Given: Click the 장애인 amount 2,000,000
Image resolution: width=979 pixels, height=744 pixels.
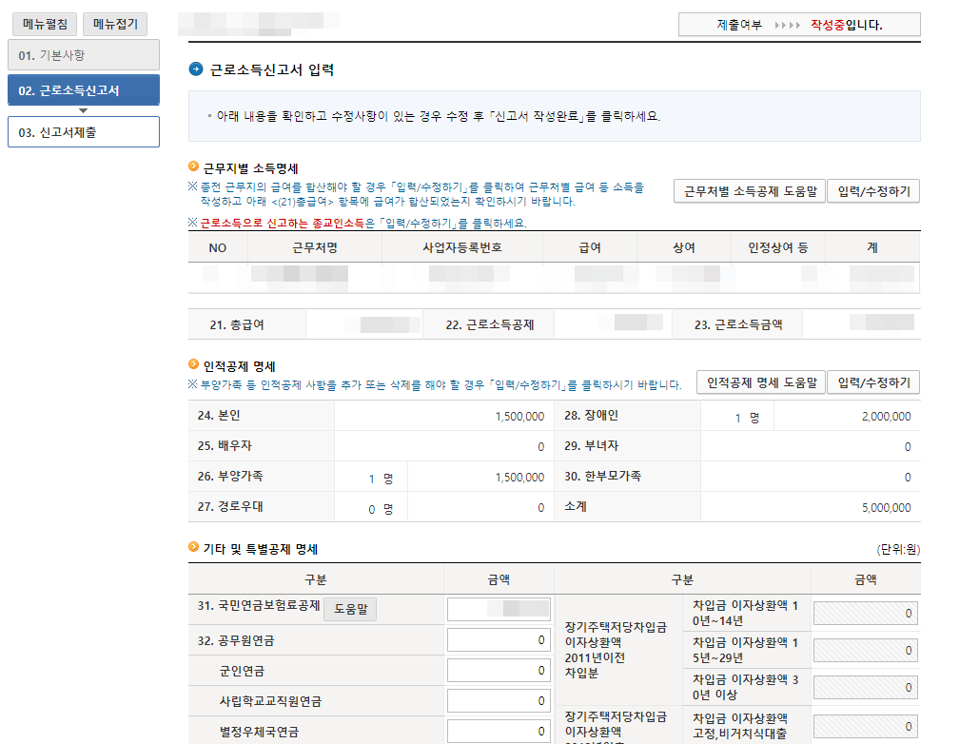Looking at the screenshot, I should tap(886, 417).
